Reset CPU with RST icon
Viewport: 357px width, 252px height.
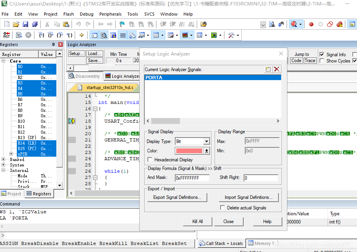pyautogui.click(x=7, y=35)
